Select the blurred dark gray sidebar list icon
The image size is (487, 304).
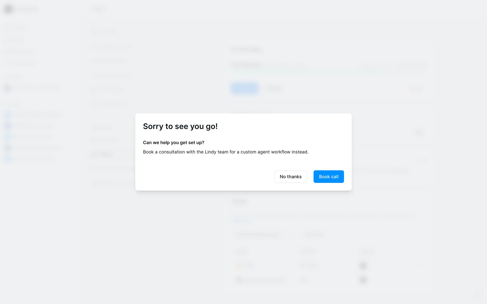[8, 147]
